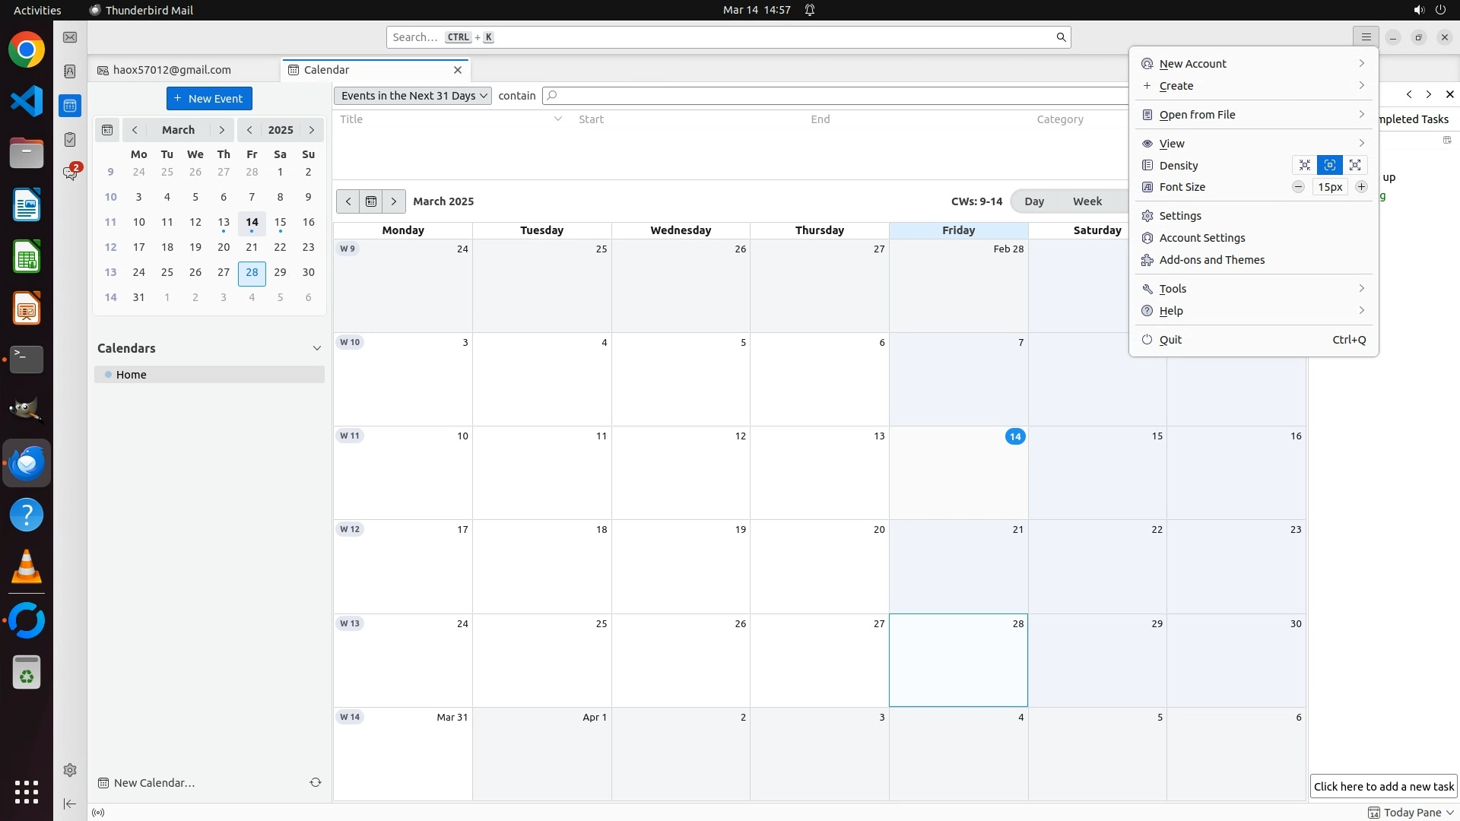Click the global search input field
This screenshot has height=821, width=1460.
[722, 37]
